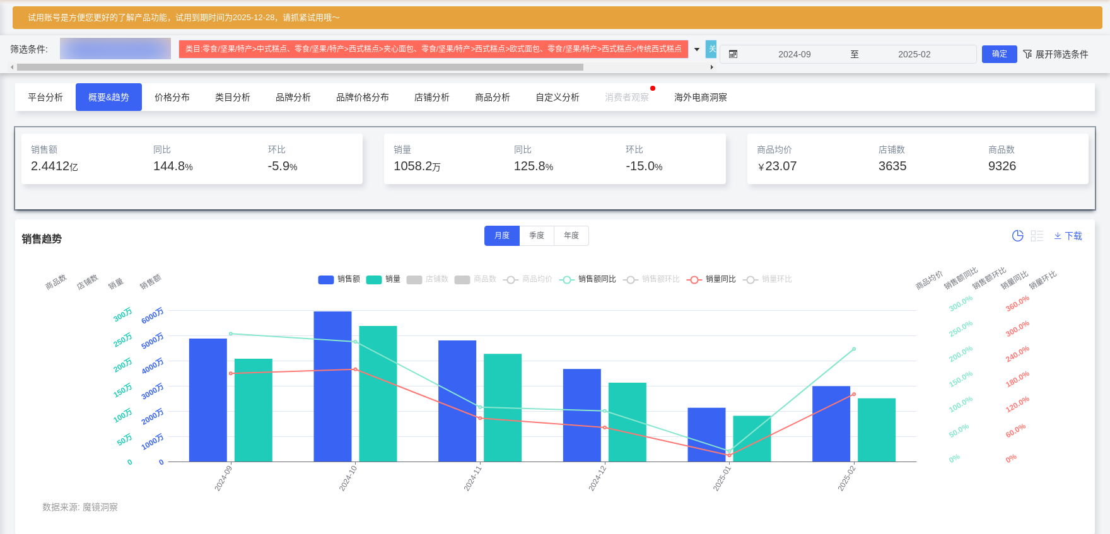Open 价格分布 tab
Image resolution: width=1110 pixels, height=534 pixels.
click(x=172, y=97)
